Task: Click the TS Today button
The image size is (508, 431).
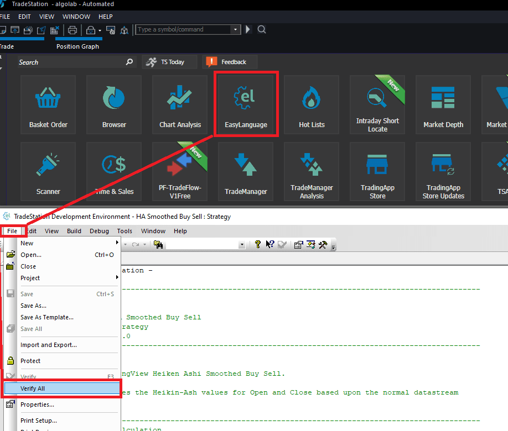Action: pos(169,62)
